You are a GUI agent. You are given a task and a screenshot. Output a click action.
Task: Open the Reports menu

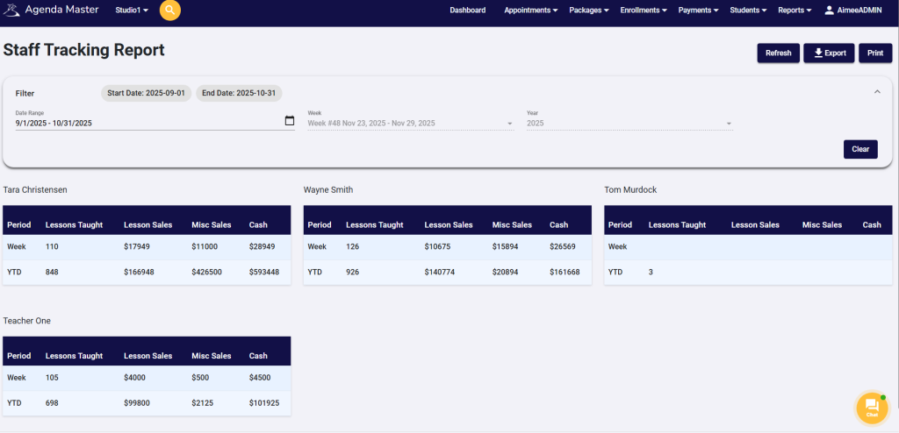point(795,11)
